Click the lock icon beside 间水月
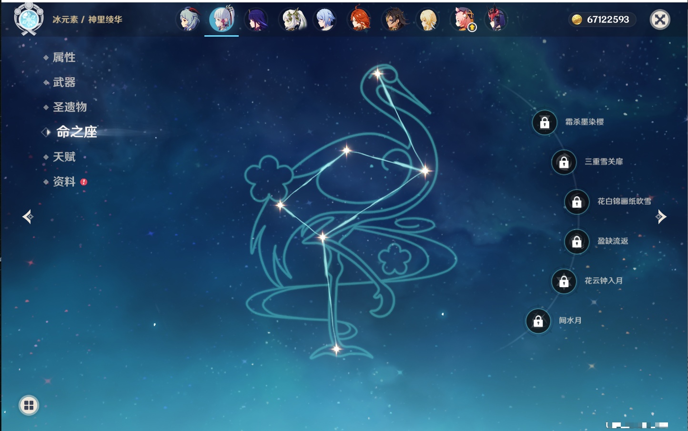The width and height of the screenshot is (688, 431). coord(538,321)
